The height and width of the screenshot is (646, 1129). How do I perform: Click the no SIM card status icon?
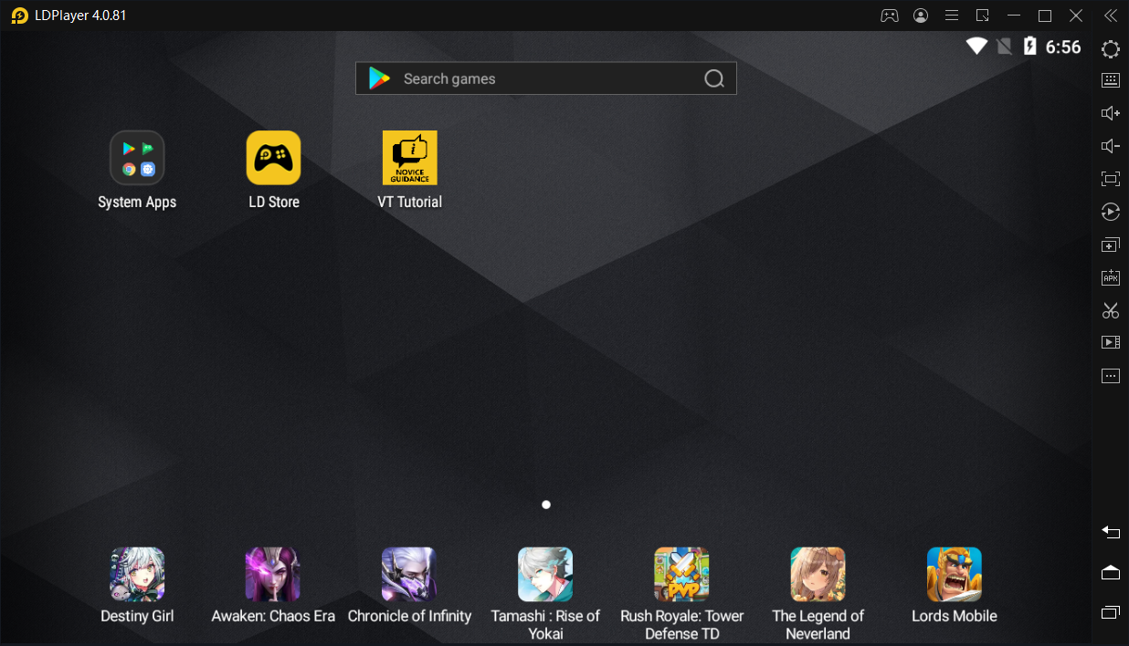click(1005, 46)
